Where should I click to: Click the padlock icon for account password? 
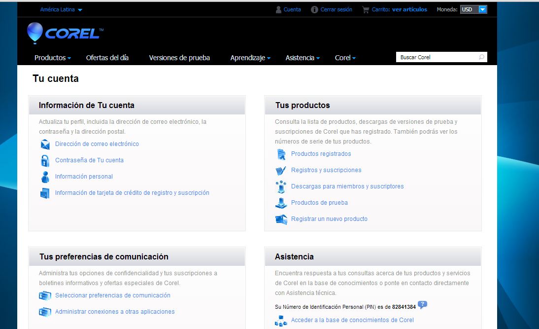pyautogui.click(x=45, y=160)
